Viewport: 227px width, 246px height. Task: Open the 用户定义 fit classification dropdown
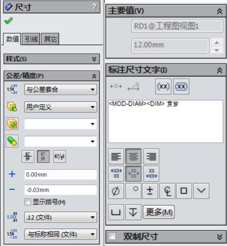coord(61,107)
